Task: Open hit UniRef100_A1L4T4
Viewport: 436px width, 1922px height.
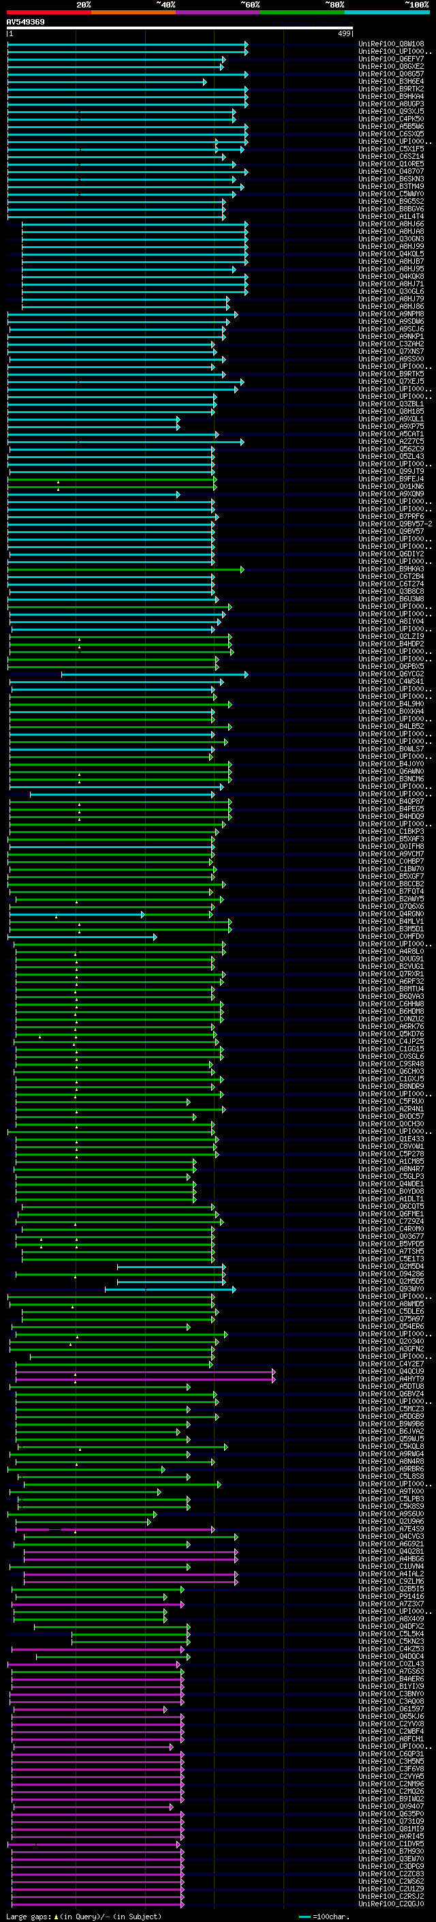Action: tap(391, 216)
